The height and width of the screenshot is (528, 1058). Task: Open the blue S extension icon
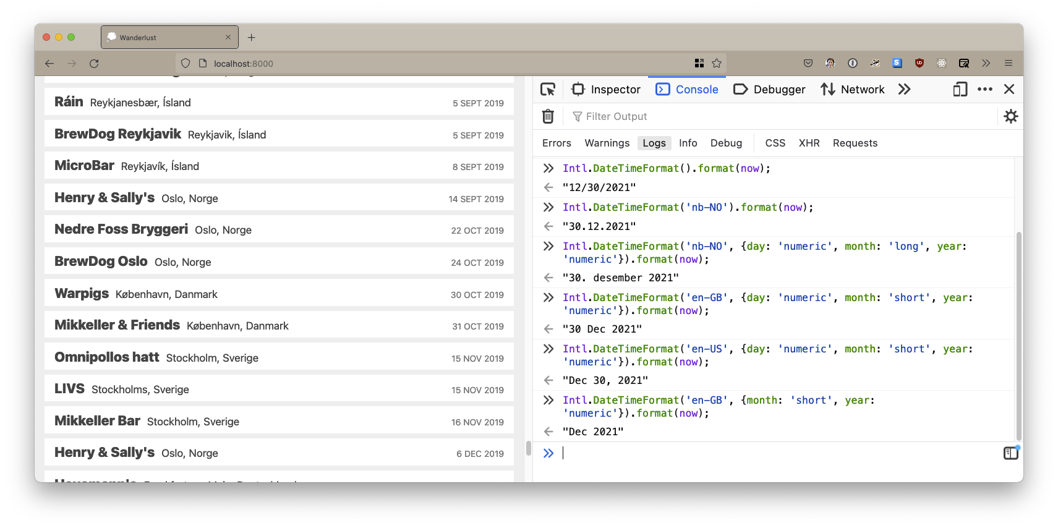[x=897, y=63]
